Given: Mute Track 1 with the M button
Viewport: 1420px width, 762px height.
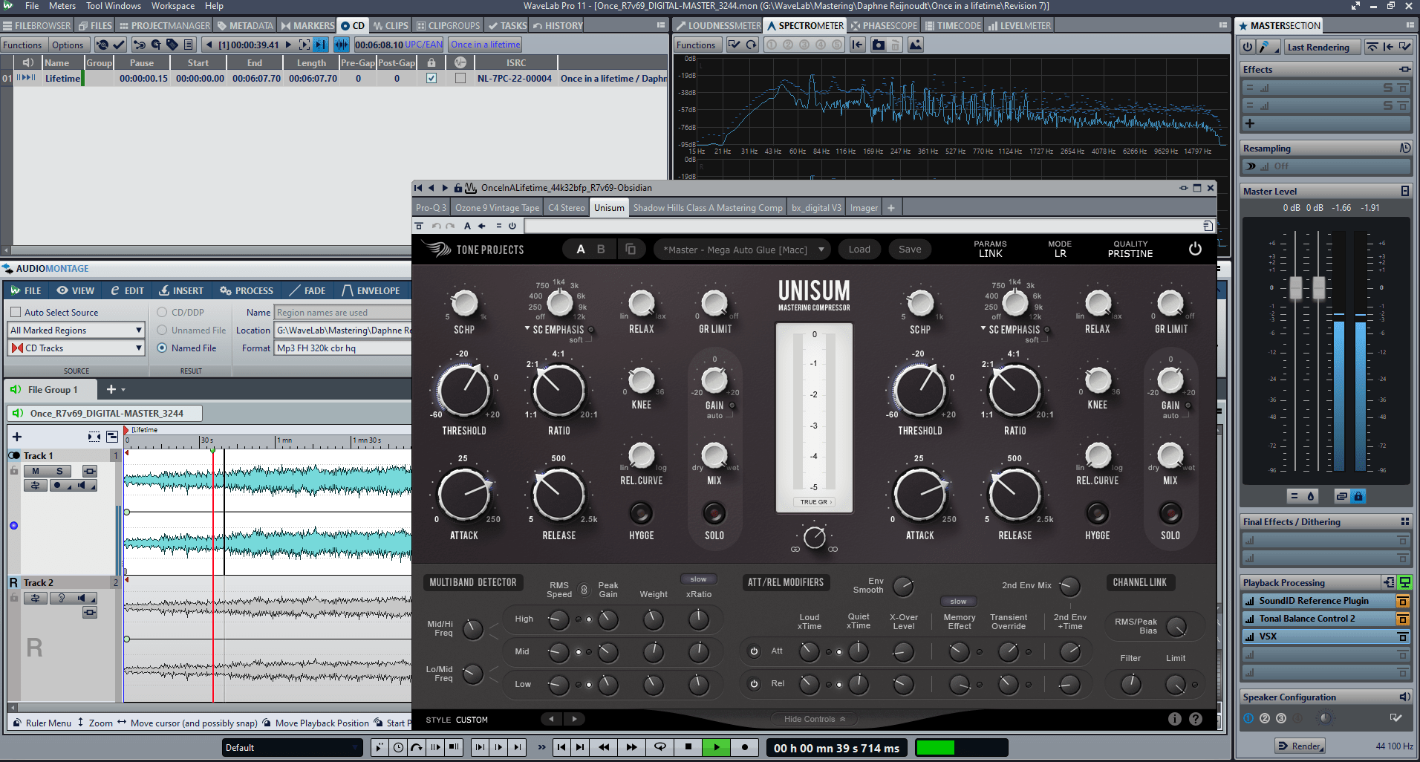Looking at the screenshot, I should (36, 471).
